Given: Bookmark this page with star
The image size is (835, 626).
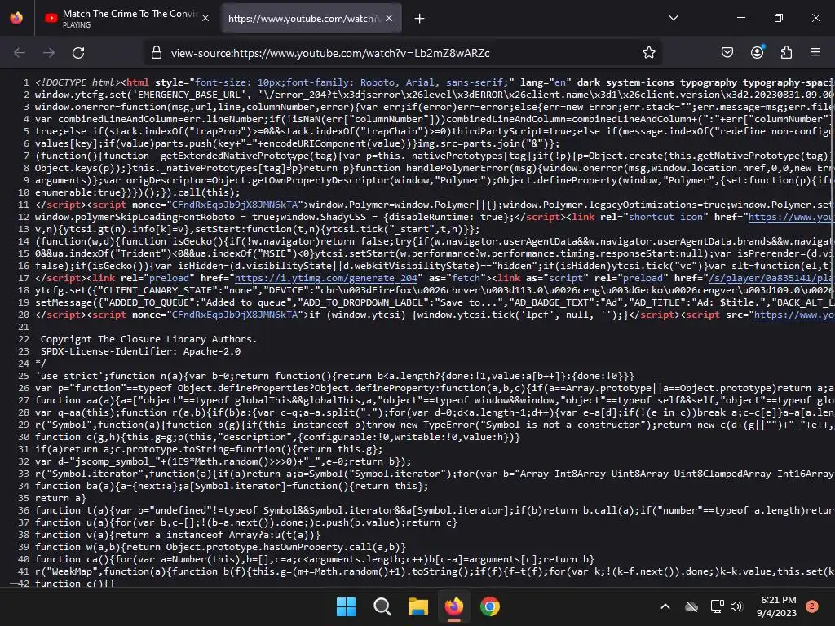Looking at the screenshot, I should click(648, 53).
